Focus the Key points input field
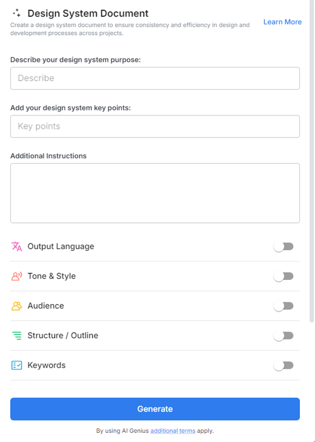Image resolution: width=315 pixels, height=442 pixels. point(155,126)
